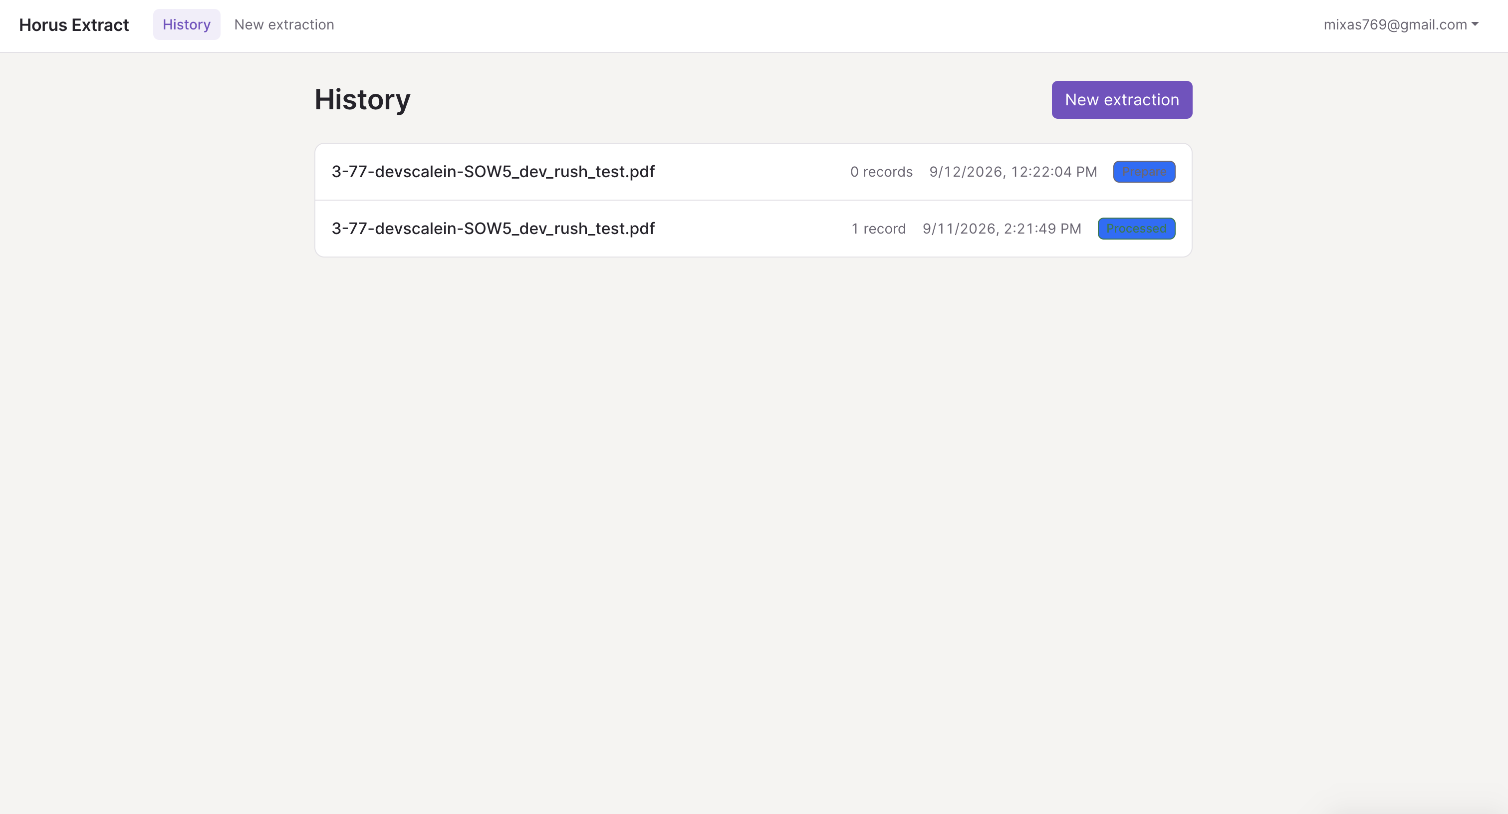Expand the mixas769@gmail.com account dropdown

point(1401,24)
